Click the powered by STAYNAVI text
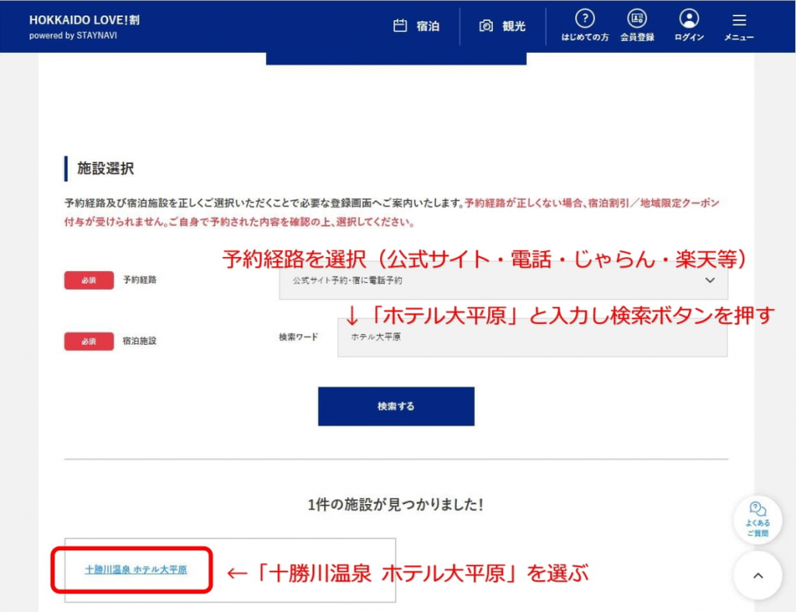 click(73, 36)
